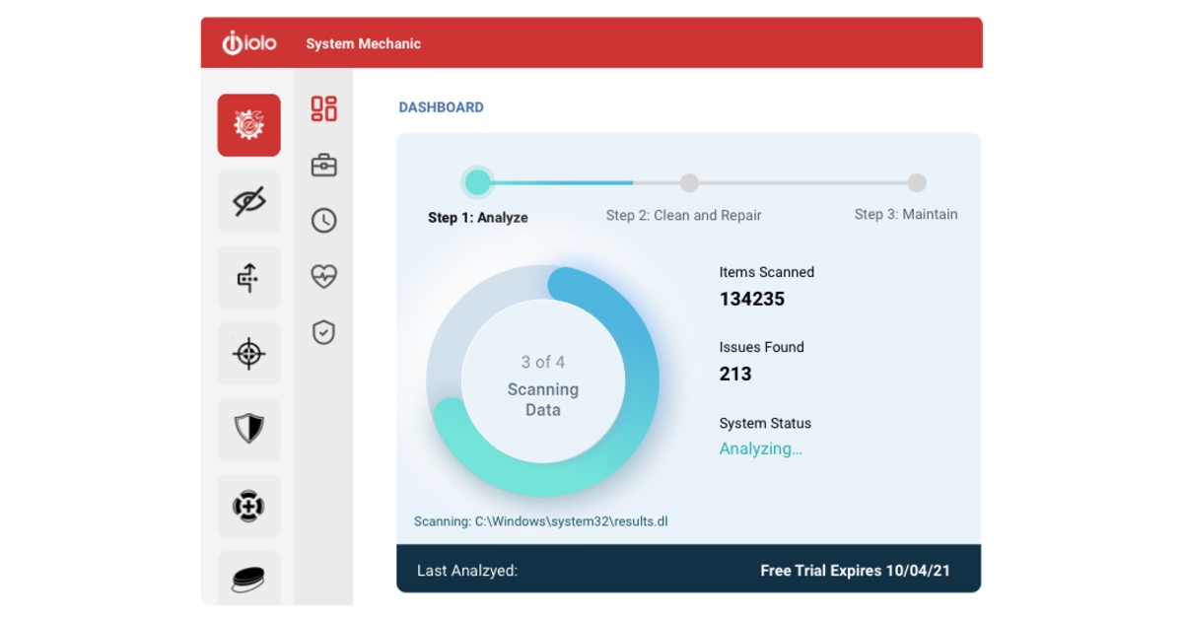The height and width of the screenshot is (619, 1183).
Task: Jump to Step 3: Maintain
Action: (905, 214)
